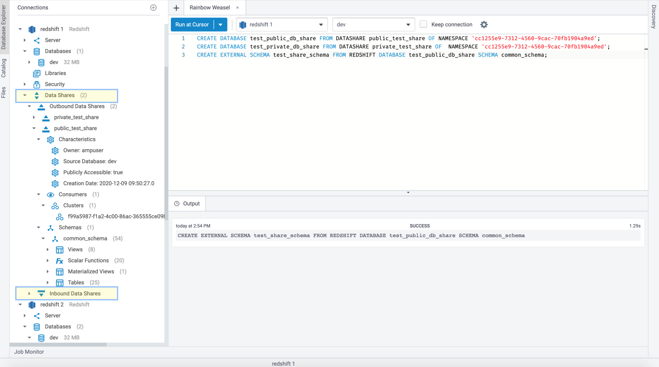Viewport: 659px width, 367px height.
Task: Click the cluster f99a5987 node icon
Action: tap(60, 217)
